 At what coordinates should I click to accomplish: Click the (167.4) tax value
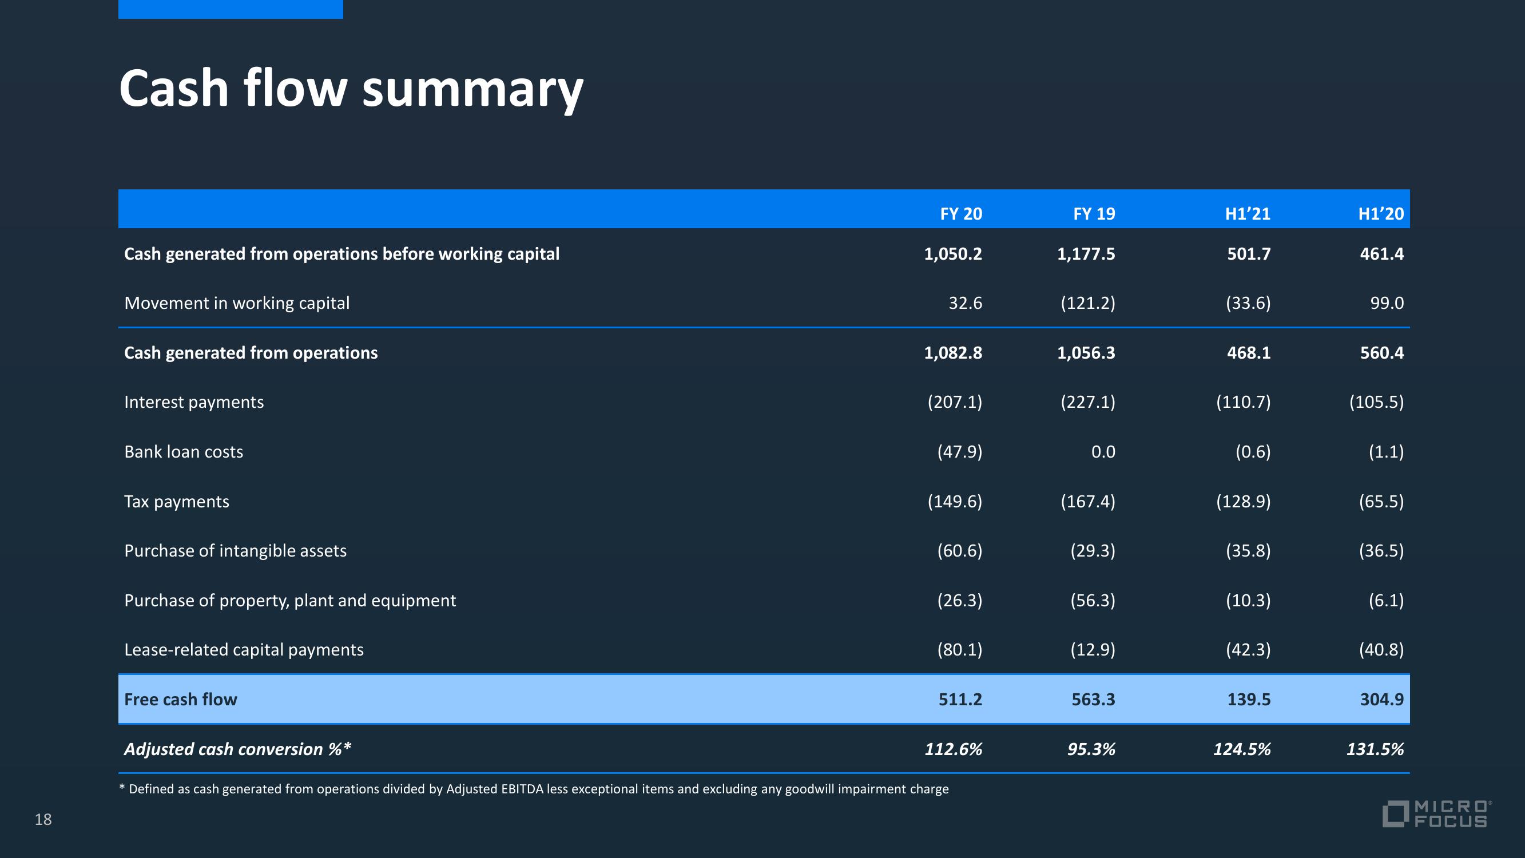click(x=1087, y=502)
